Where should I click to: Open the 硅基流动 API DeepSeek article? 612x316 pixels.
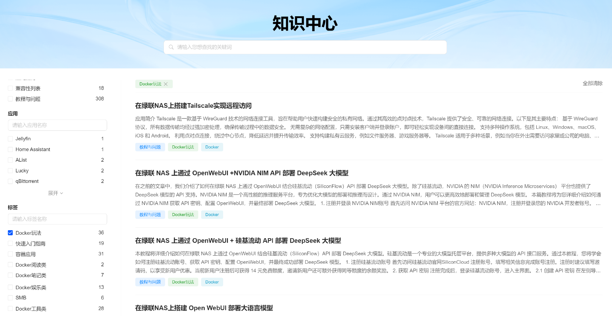click(238, 241)
